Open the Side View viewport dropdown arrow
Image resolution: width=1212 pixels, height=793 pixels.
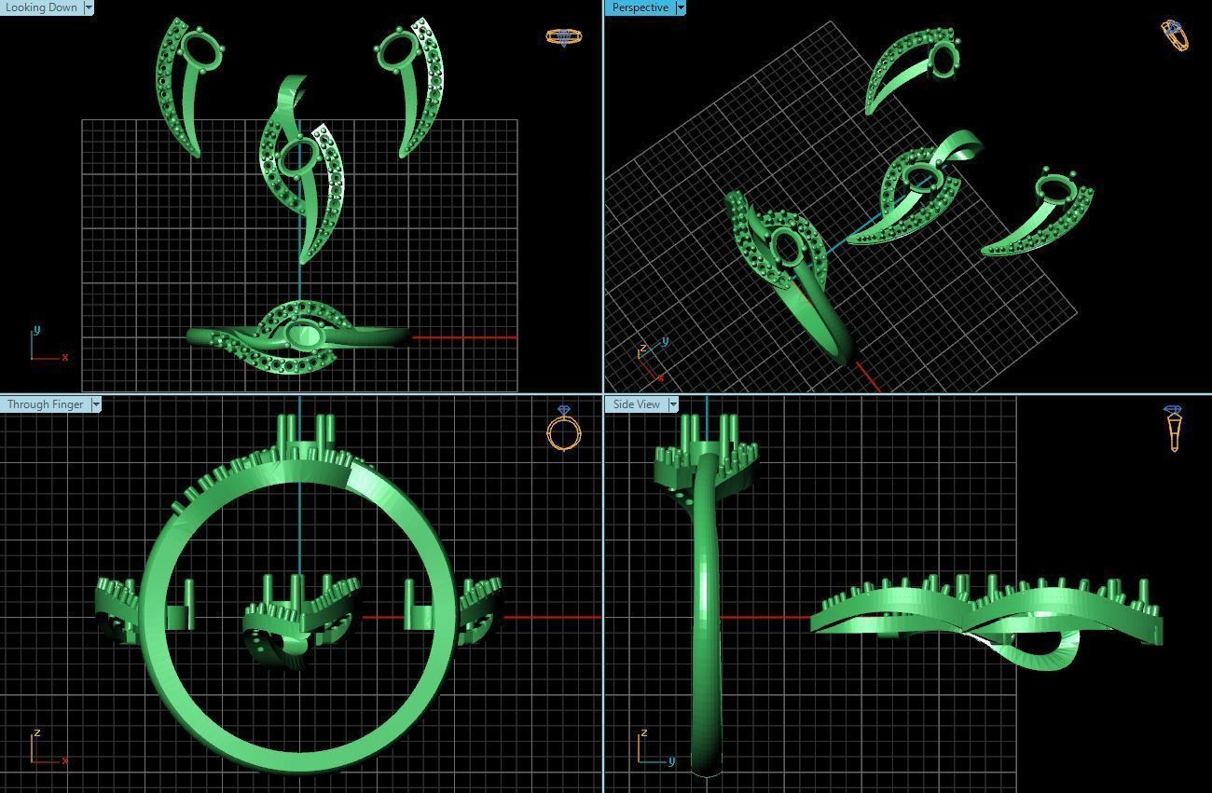(x=673, y=404)
